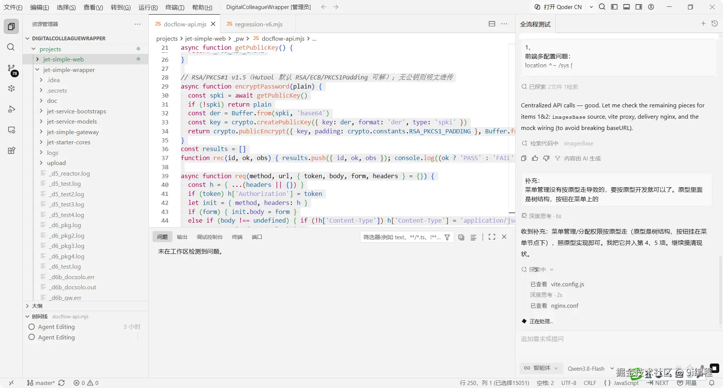Click the title bar search magnifier icon

coord(602,7)
